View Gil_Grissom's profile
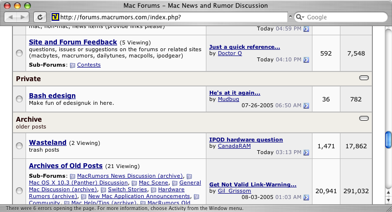Viewport: 392px width, 212px height. click(x=234, y=191)
